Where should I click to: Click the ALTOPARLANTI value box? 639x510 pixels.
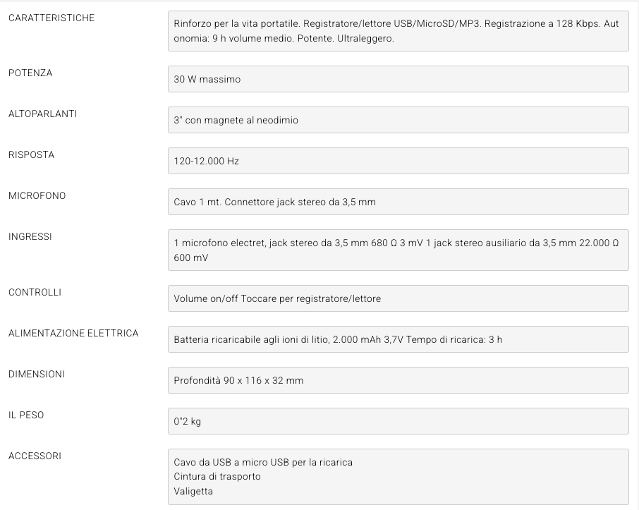[398, 120]
